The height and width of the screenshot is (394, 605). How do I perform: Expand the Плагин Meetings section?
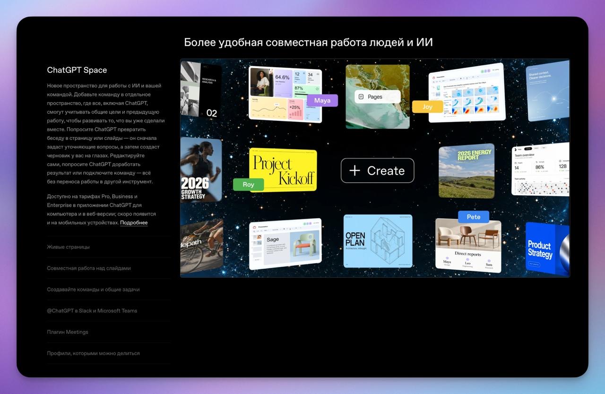108,332
